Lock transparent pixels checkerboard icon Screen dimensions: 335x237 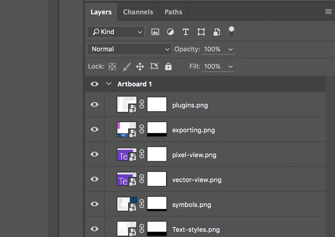(112, 67)
